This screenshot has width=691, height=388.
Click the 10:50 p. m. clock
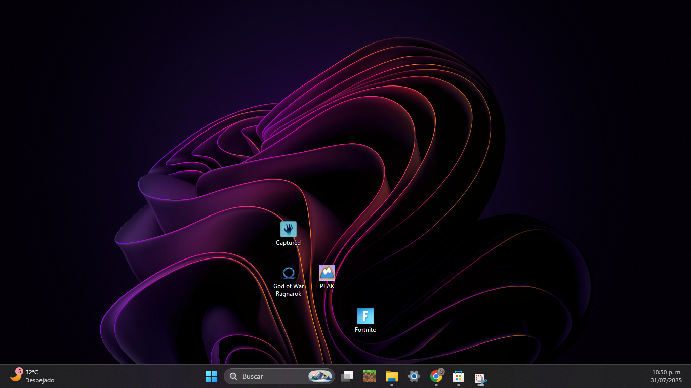pos(667,372)
